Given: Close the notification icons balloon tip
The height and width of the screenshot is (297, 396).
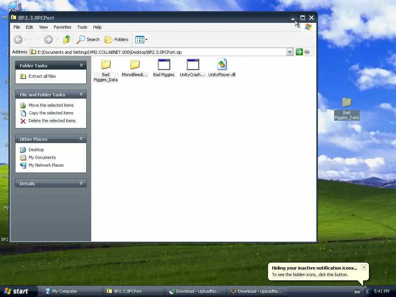Looking at the screenshot, I should (x=364, y=267).
